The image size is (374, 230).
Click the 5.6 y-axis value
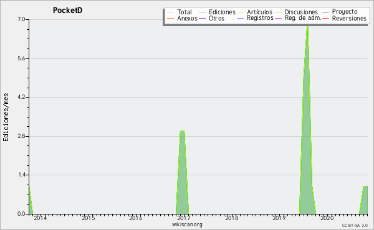point(21,58)
